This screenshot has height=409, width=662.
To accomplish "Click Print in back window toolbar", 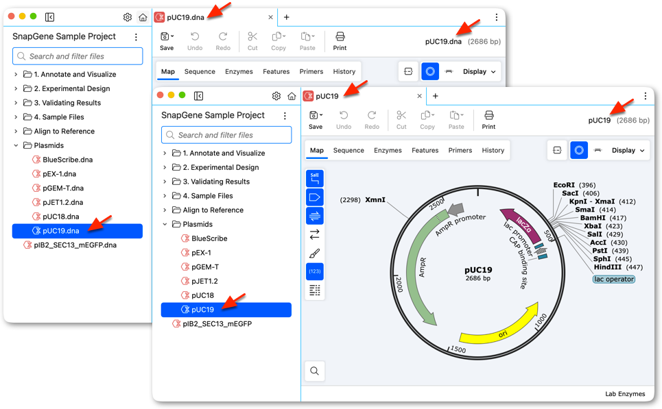I will point(340,41).
